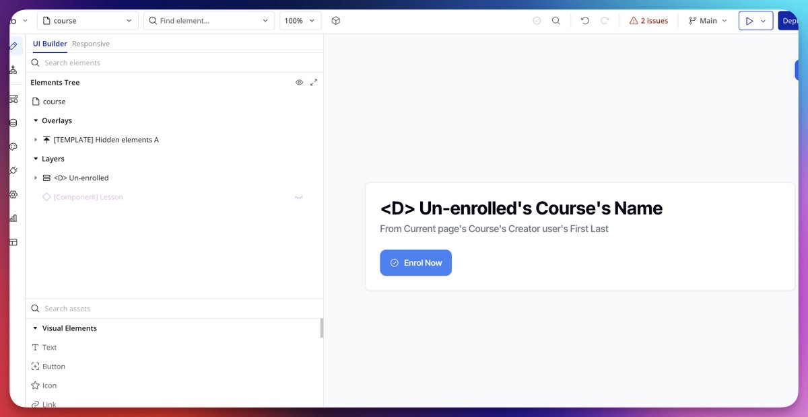Click the page icon beside course in tree
The image size is (808, 417).
36,102
